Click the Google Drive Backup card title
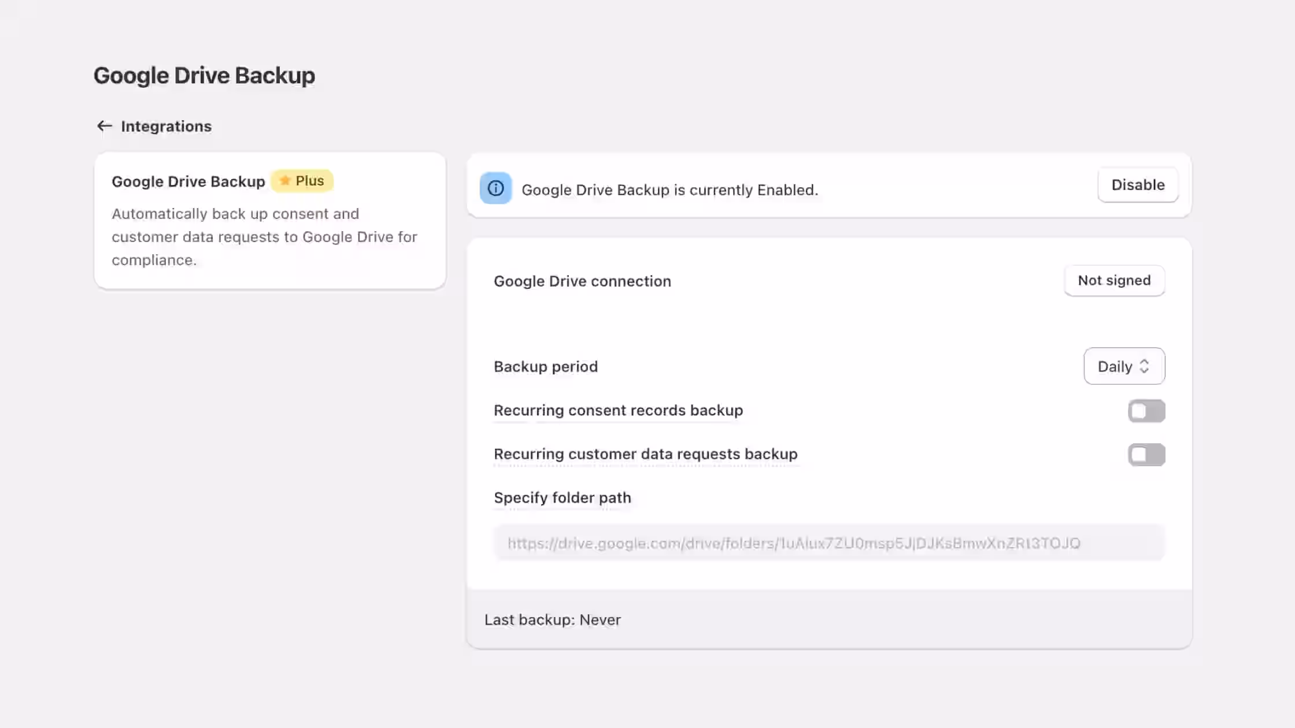 click(188, 181)
